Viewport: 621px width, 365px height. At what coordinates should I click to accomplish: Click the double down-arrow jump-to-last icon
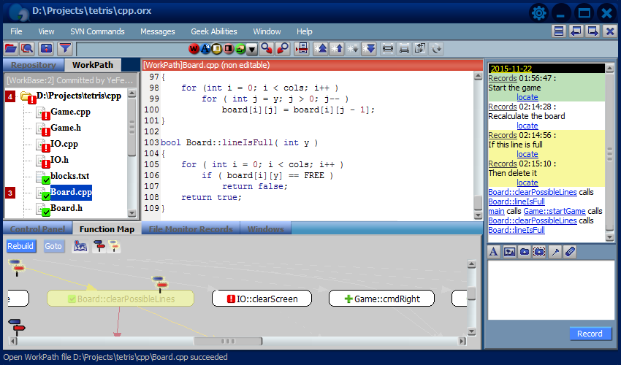pos(369,49)
